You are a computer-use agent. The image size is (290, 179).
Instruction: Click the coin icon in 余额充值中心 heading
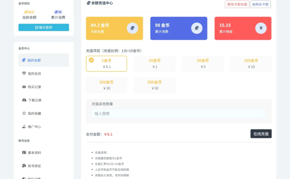[88, 3]
